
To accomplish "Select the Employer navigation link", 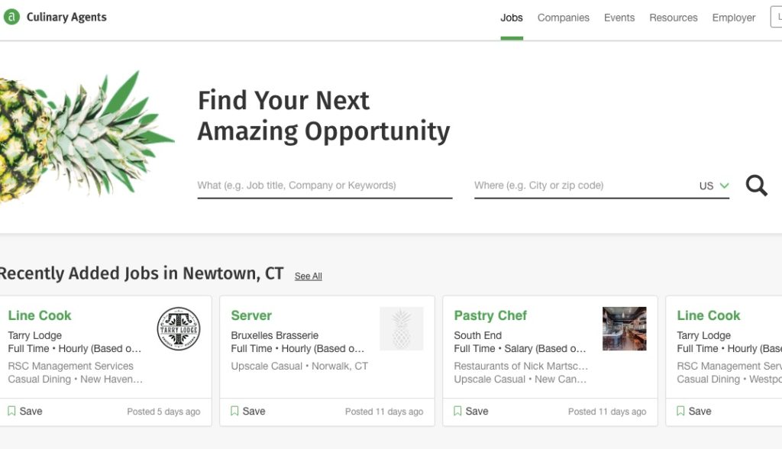I will coord(734,18).
